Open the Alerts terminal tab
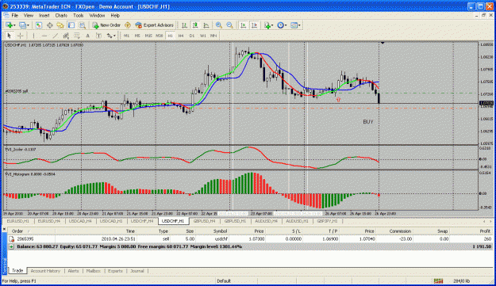Image resolution: width=496 pixels, height=286 pixels. [x=73, y=271]
